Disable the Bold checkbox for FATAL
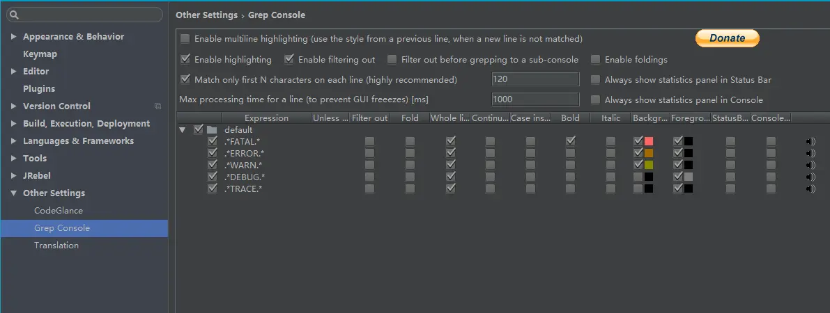This screenshot has height=313, width=830. (x=571, y=141)
